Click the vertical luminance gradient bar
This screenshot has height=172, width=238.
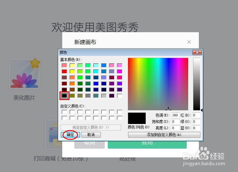[197, 84]
